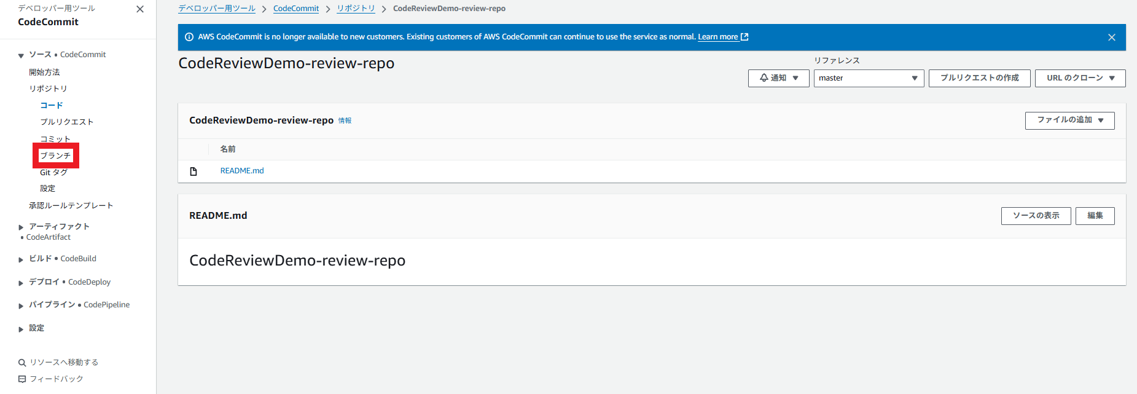This screenshot has height=394, width=1137.
Task: Open the 通知 bell dropdown button
Action: point(778,78)
